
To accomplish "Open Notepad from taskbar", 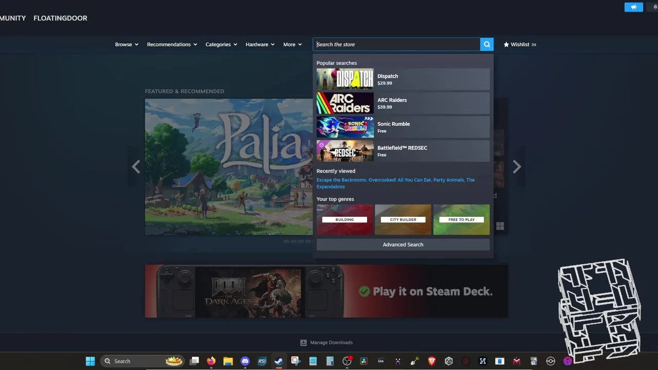I will pyautogui.click(x=313, y=361).
